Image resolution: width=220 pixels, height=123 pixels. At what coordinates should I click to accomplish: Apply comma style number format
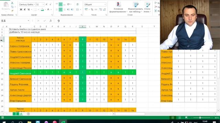click(96, 10)
